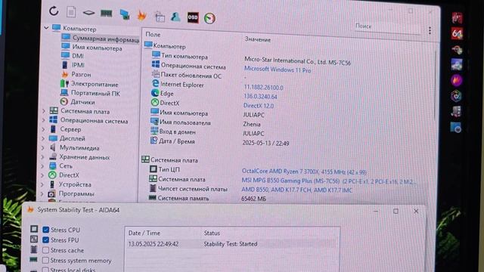Image resolution: width=484 pixels, height=272 pixels.
Task: Expand the Программы tree node
Action: (x=42, y=193)
